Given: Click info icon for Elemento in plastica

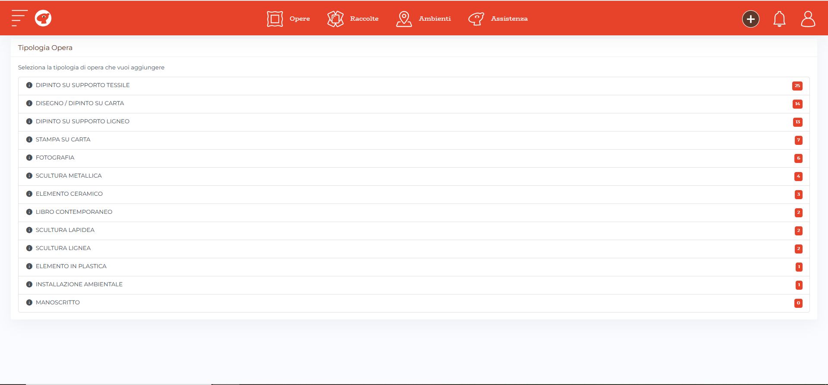Looking at the screenshot, I should [29, 266].
